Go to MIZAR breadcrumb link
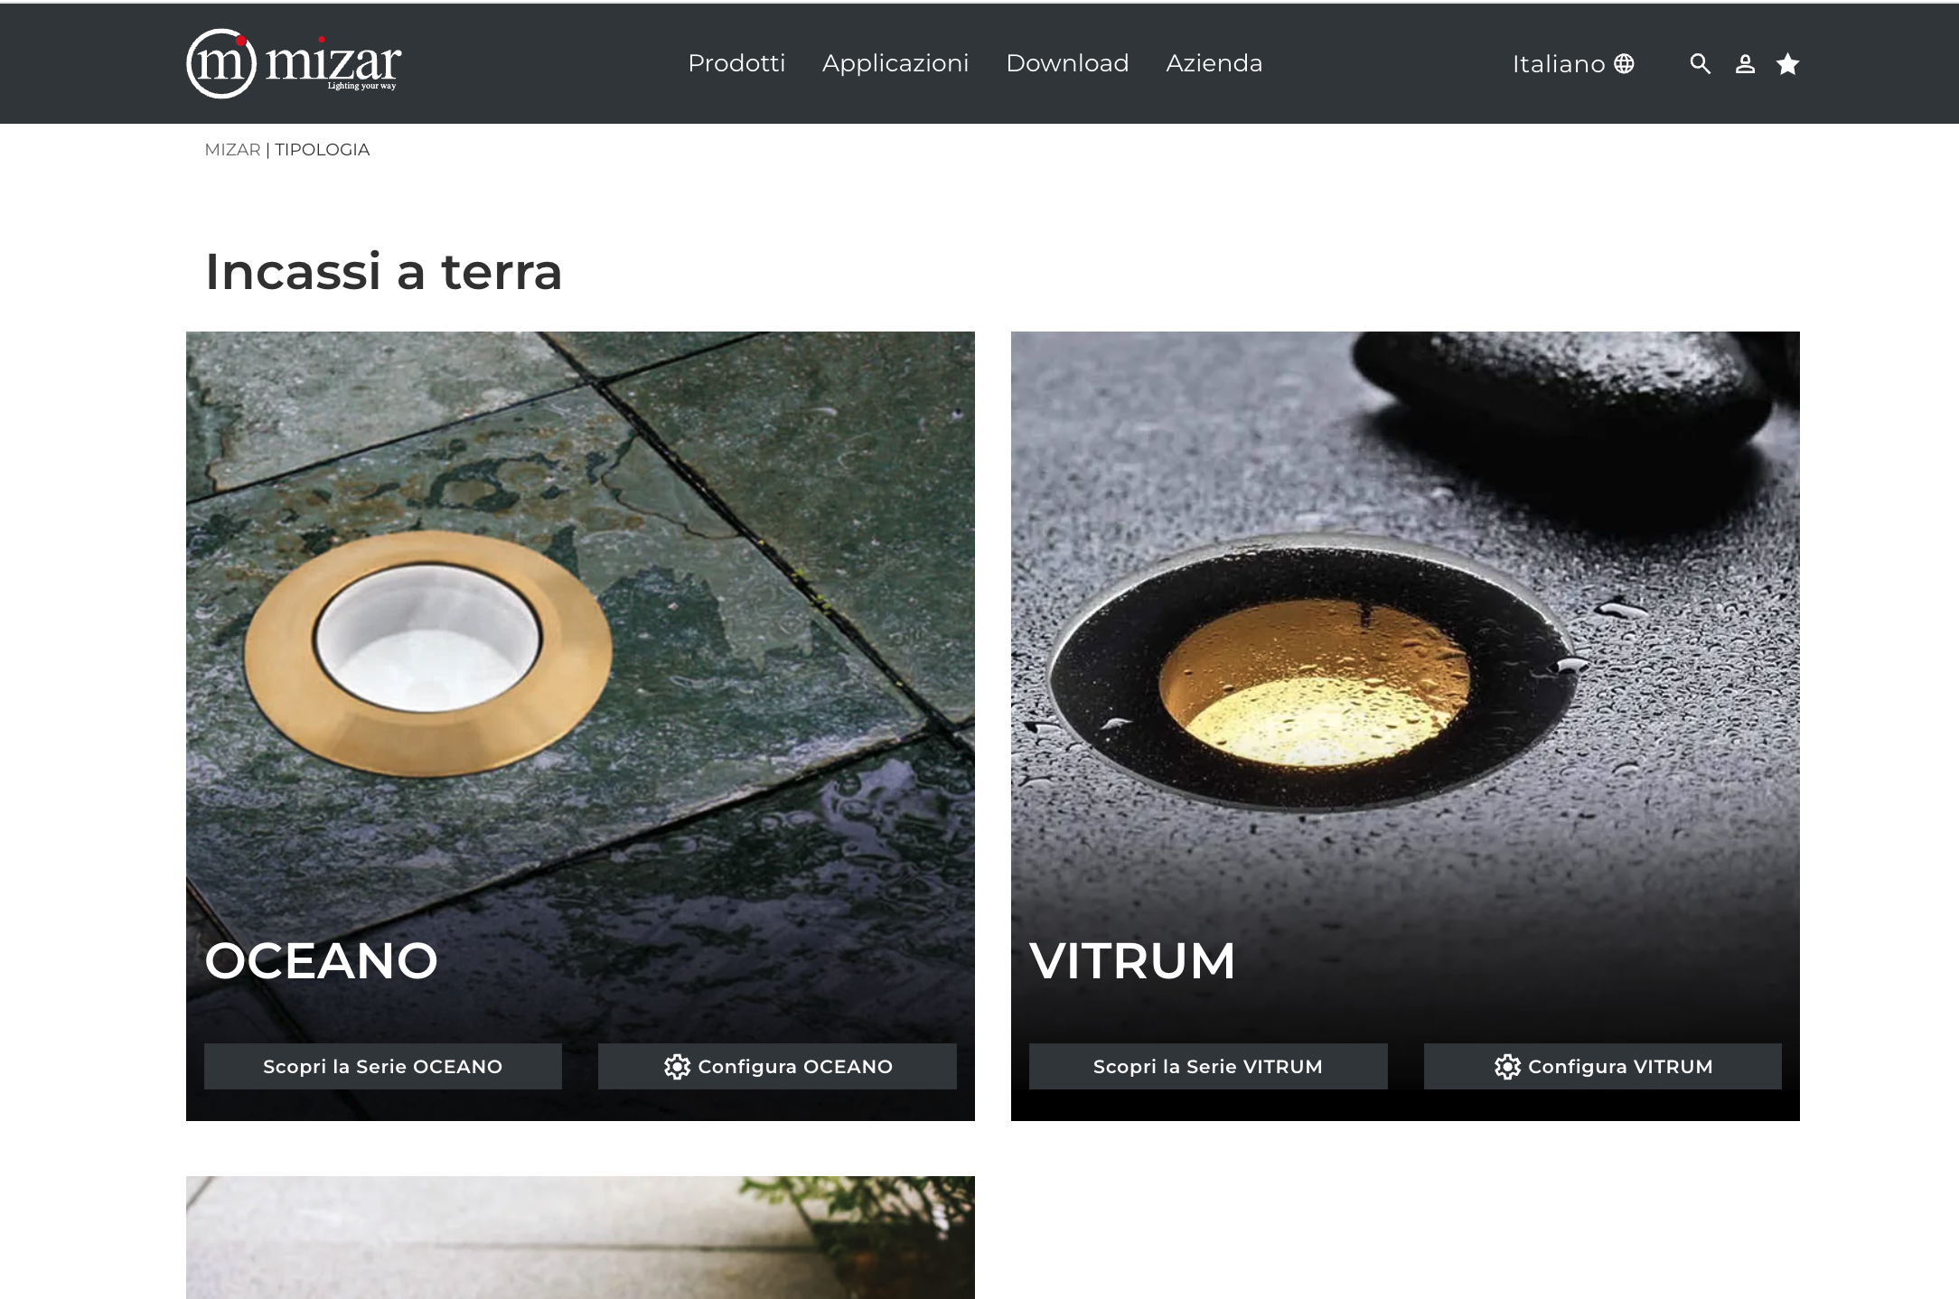Screen dimensions: 1959x1299 [232, 150]
